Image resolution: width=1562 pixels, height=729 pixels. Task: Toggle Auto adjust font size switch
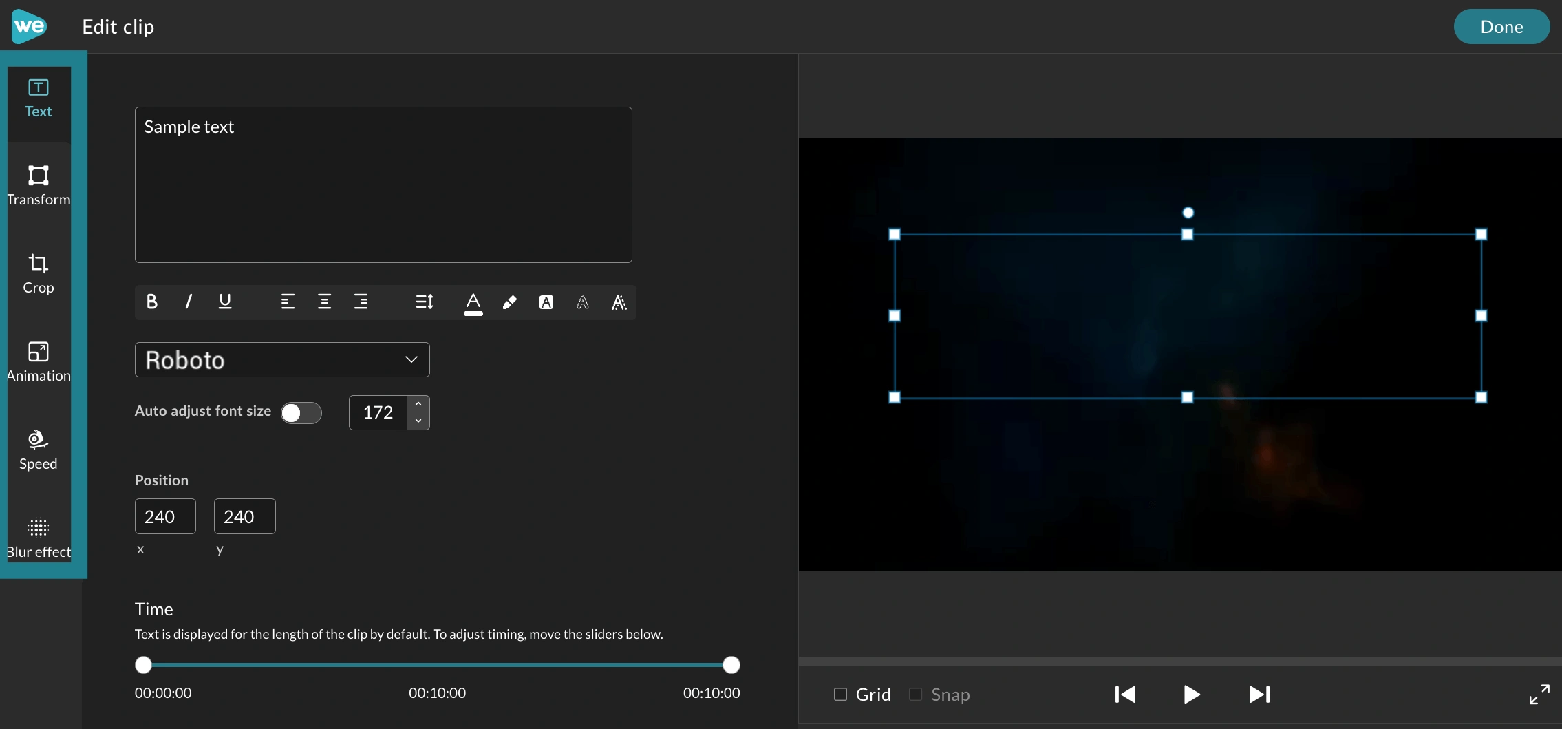coord(301,412)
